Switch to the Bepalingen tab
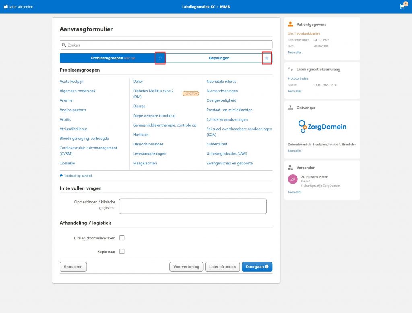 point(213,58)
